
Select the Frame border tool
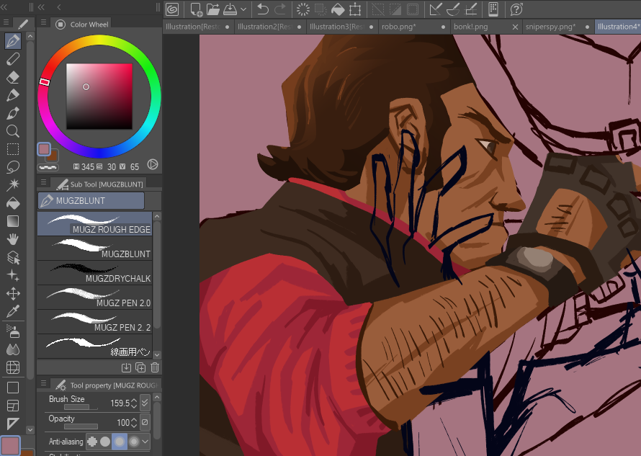click(x=13, y=406)
